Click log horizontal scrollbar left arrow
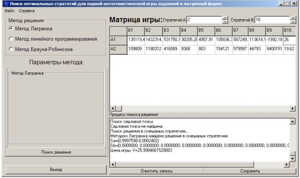300x178 pixels. 113,164
